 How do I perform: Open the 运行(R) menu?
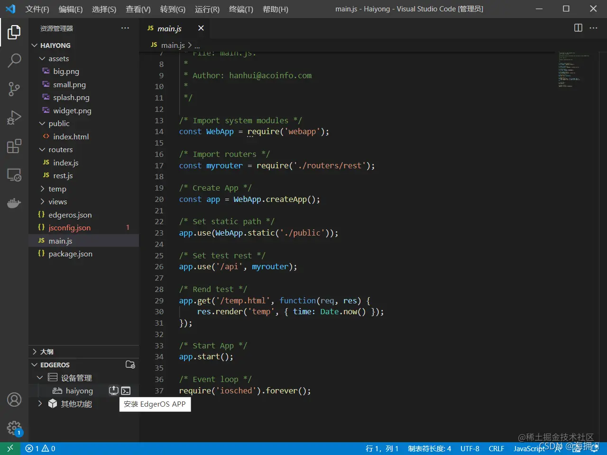[x=207, y=9]
